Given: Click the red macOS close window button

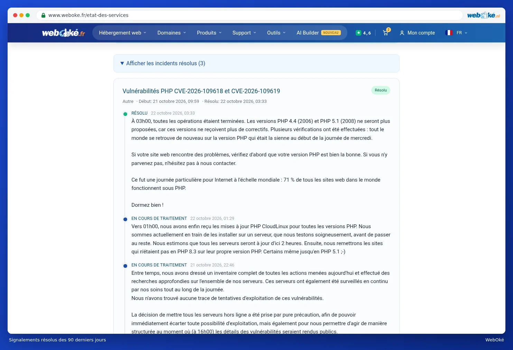Looking at the screenshot, I should pos(15,15).
